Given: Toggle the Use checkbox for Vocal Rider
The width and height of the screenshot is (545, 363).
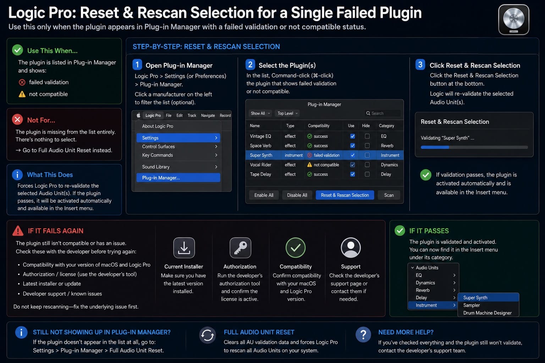Looking at the screenshot, I should 352,165.
